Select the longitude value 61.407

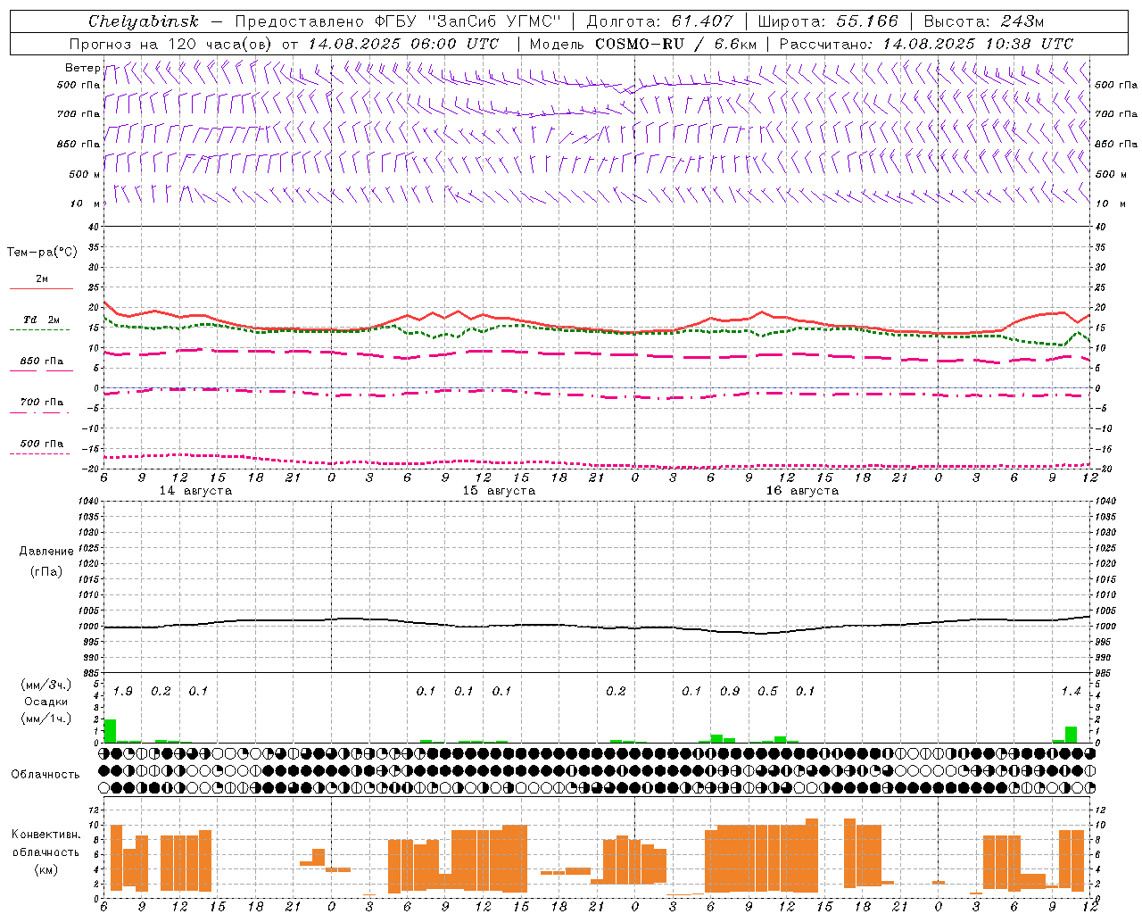(x=702, y=21)
